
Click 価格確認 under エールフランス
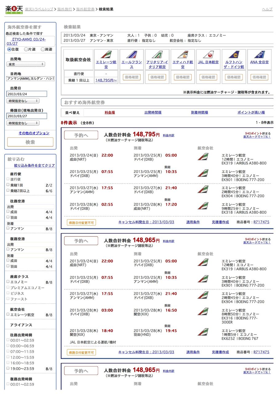[x=131, y=77]
